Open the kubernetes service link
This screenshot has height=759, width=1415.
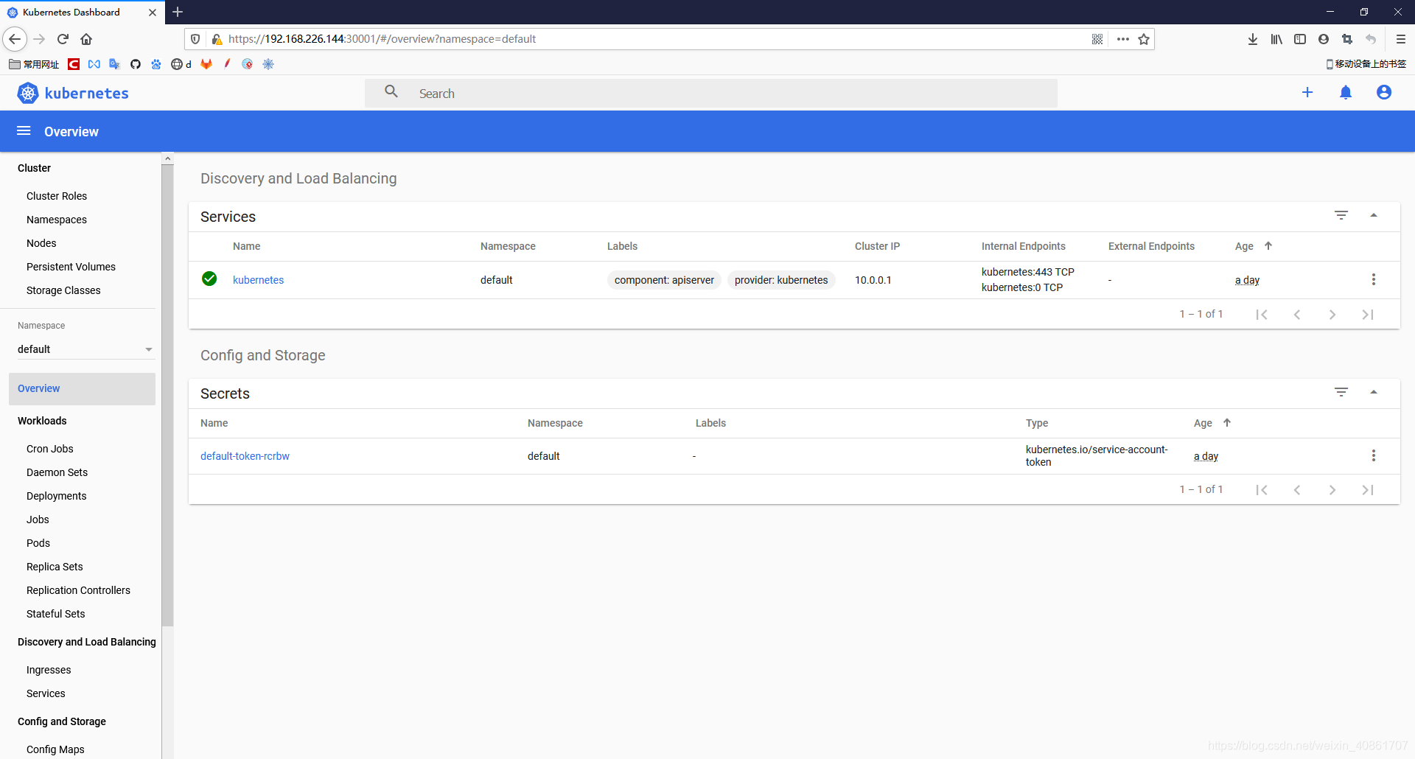(x=258, y=280)
